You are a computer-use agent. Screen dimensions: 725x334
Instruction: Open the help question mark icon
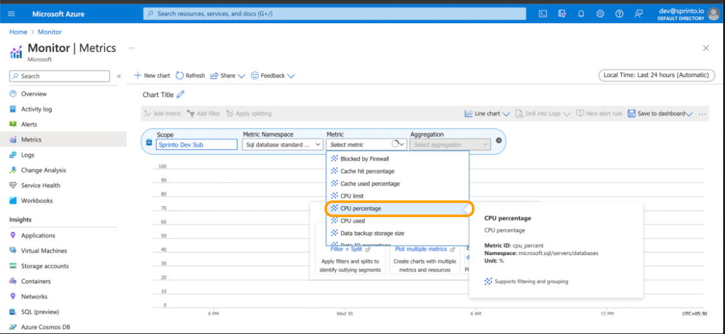(619, 14)
